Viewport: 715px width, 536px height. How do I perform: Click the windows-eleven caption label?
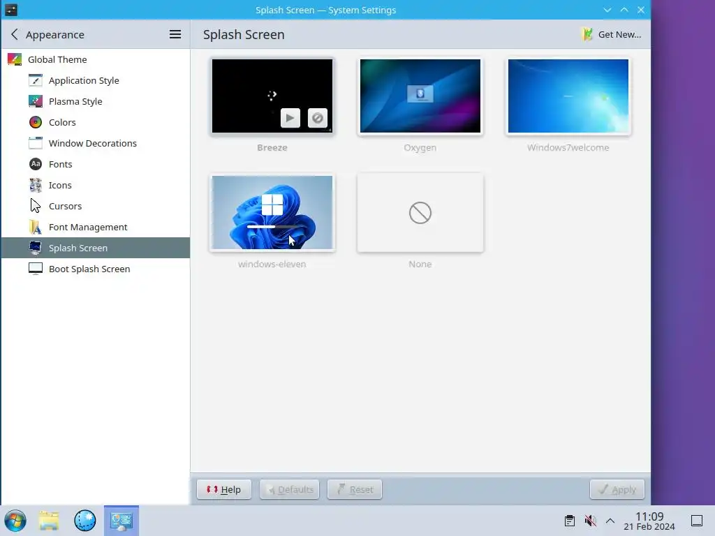click(x=272, y=265)
